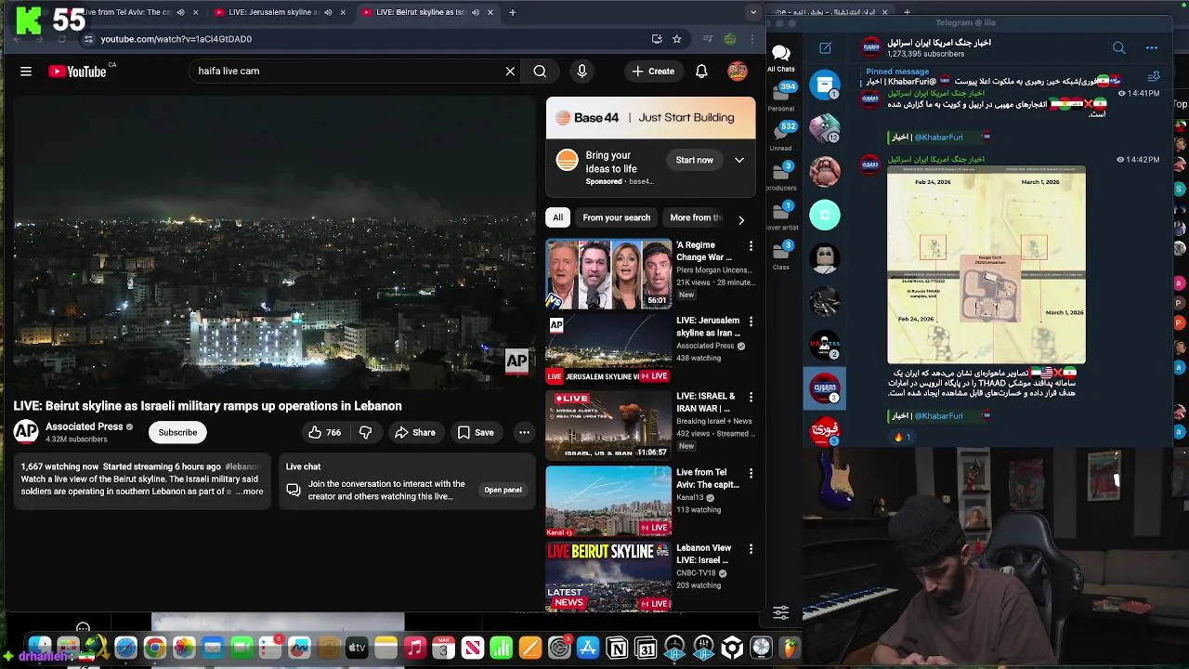Launch Chrome from the Dock
The height and width of the screenshot is (669, 1189).
(x=155, y=648)
